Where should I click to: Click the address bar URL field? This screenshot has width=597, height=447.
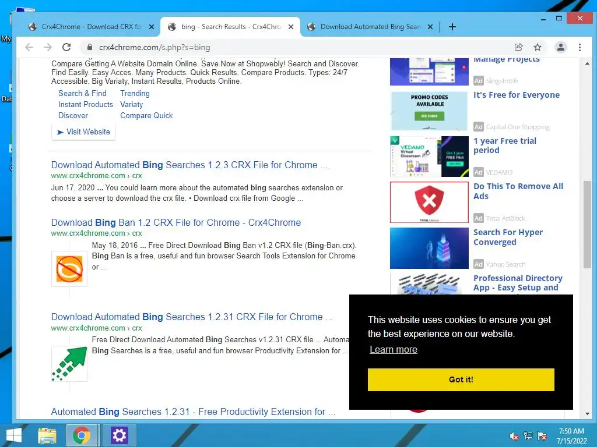[297, 47]
